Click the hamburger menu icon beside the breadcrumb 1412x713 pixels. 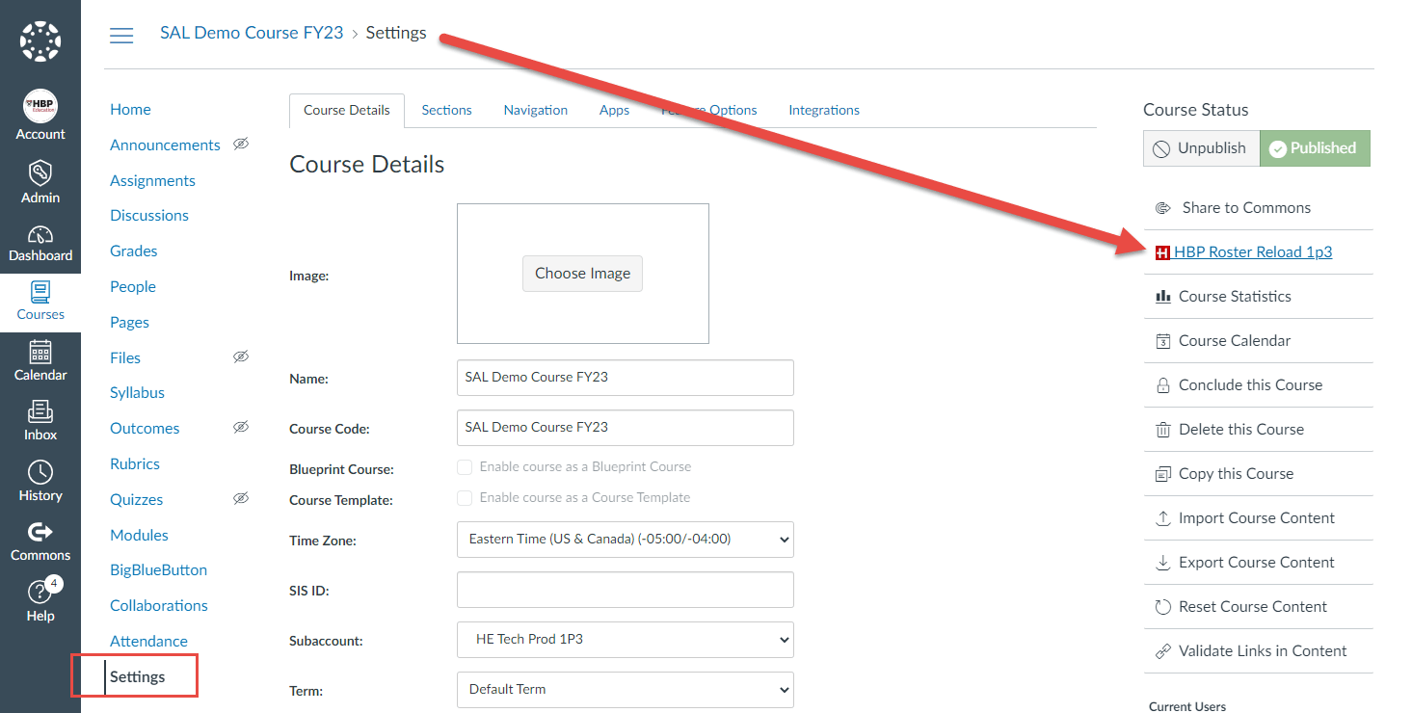(x=121, y=34)
